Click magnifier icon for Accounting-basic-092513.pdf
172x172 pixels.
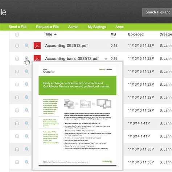27,58
